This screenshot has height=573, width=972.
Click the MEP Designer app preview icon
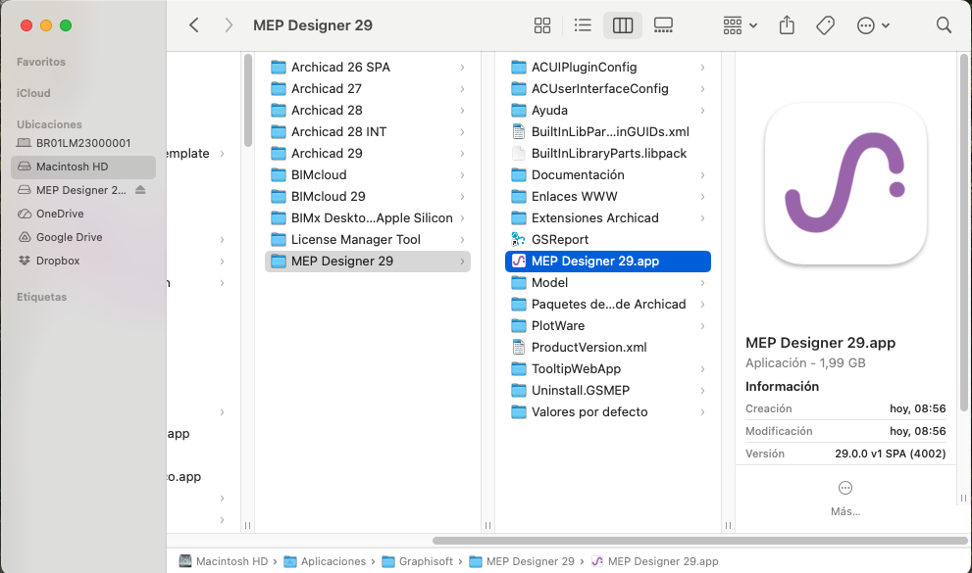[845, 184]
